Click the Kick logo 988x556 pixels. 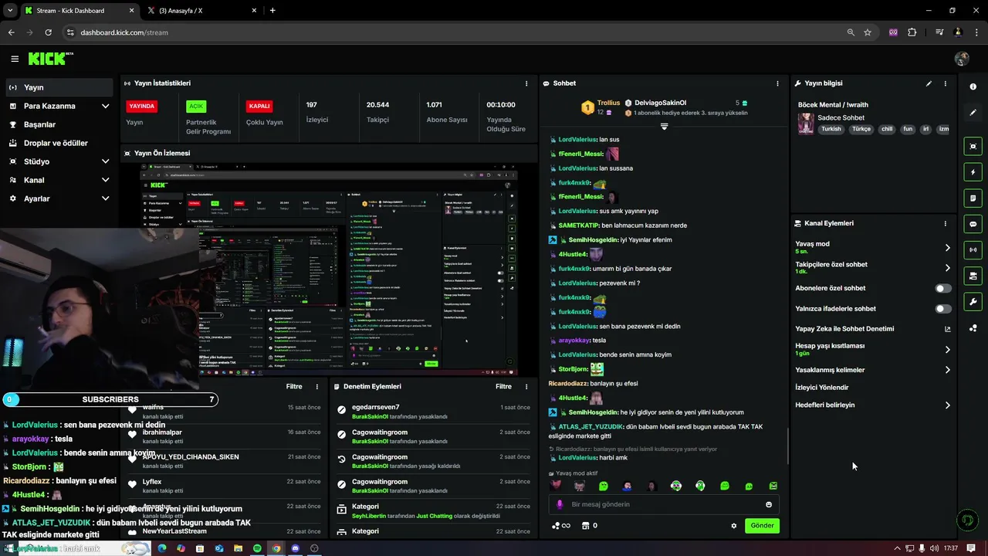coord(50,59)
